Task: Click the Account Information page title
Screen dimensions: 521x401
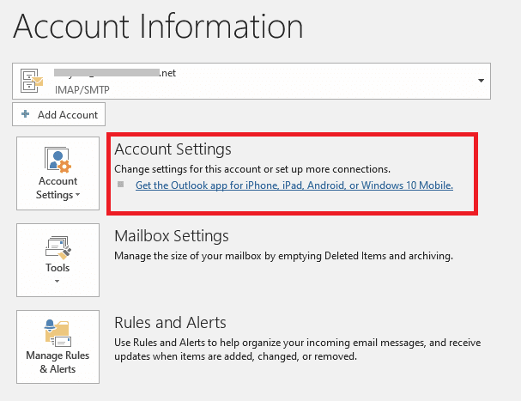Action: click(x=158, y=27)
